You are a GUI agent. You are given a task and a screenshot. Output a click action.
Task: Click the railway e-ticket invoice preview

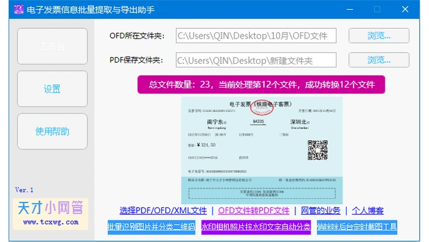[x=262, y=150]
